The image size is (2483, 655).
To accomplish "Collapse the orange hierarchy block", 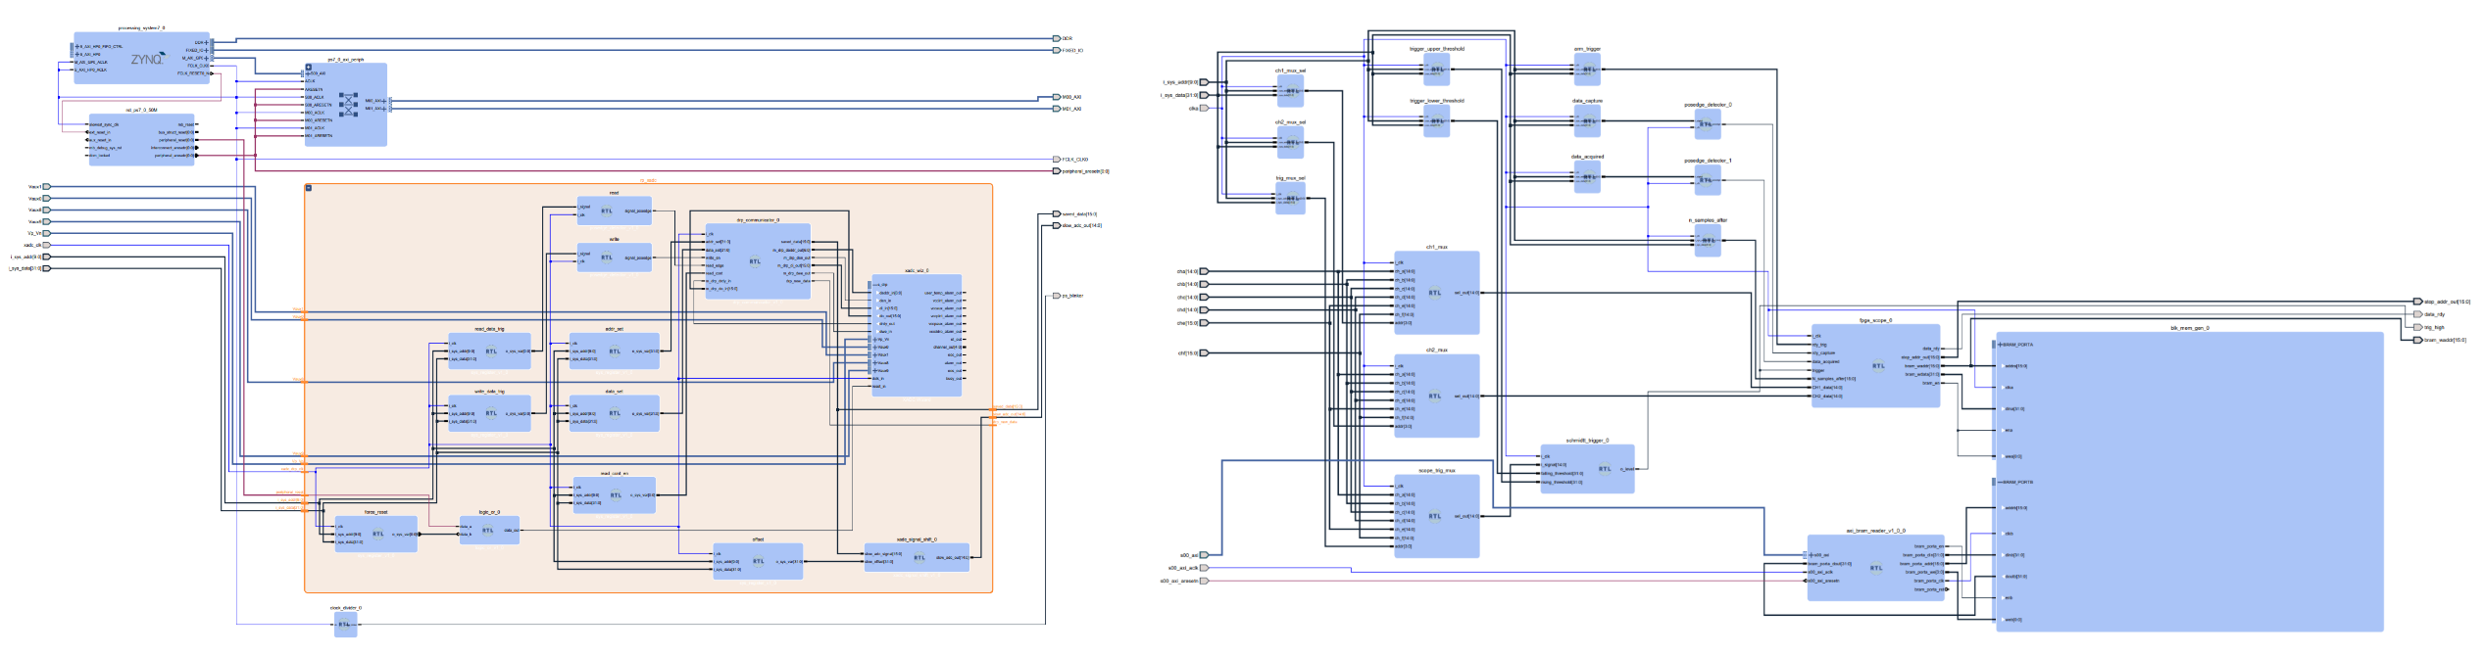I will tap(309, 188).
